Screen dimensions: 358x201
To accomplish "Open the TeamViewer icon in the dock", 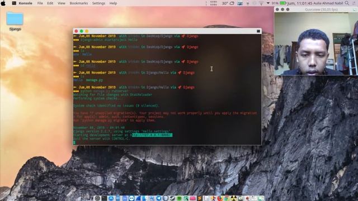I will (131, 198).
